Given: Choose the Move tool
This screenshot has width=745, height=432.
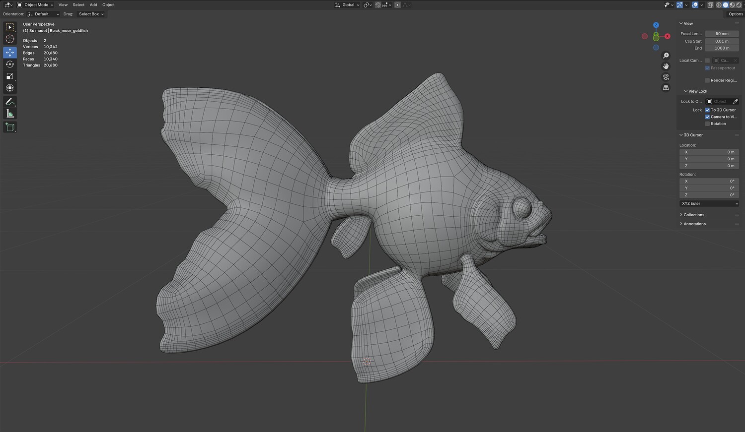Looking at the screenshot, I should click(10, 52).
